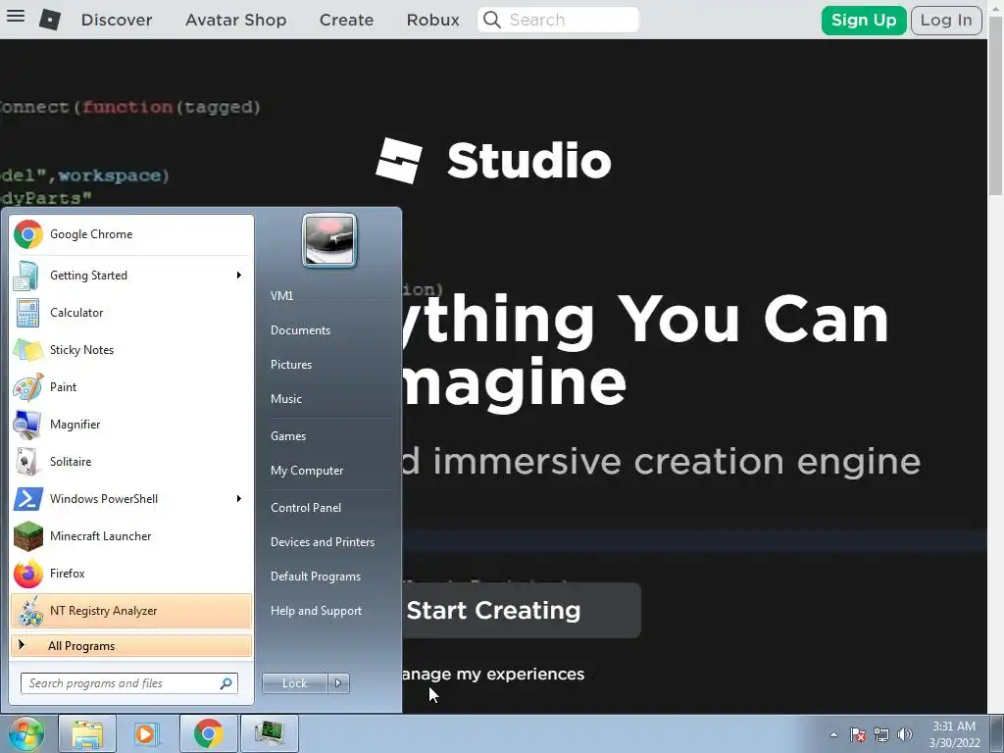The image size is (1004, 753).
Task: Focus the Roblox search field
Action: pos(558,20)
